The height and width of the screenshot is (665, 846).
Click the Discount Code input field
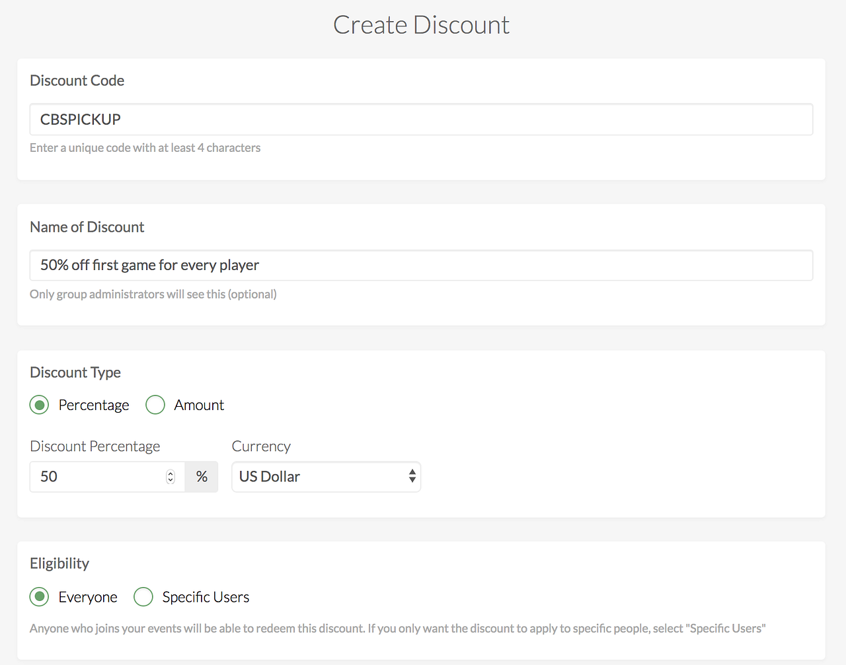click(421, 120)
